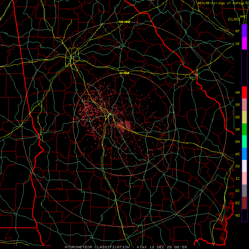Select the IC light-pink legend swatch
Image resolution: width=249 pixels, height=249 pixels.
[244, 178]
